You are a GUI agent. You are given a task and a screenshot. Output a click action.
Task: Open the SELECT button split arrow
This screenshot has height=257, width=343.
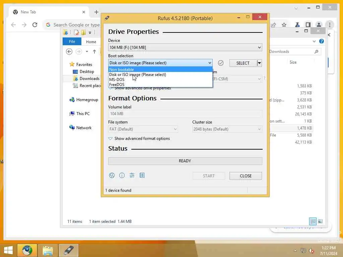click(x=259, y=63)
